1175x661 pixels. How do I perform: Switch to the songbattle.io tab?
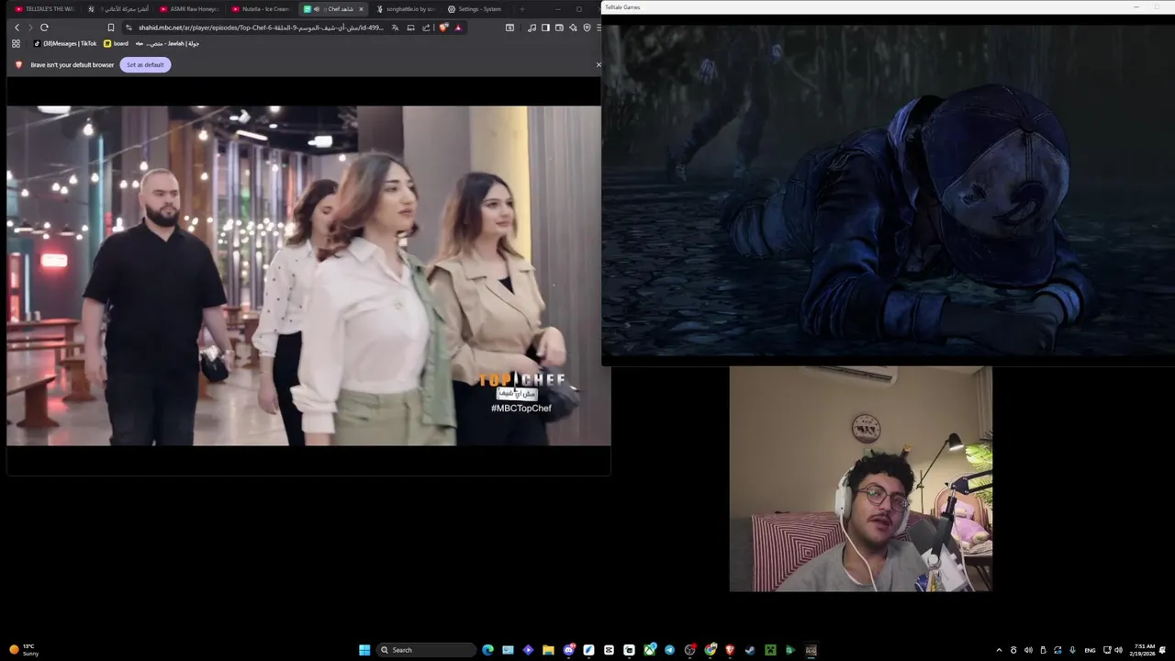tap(406, 9)
